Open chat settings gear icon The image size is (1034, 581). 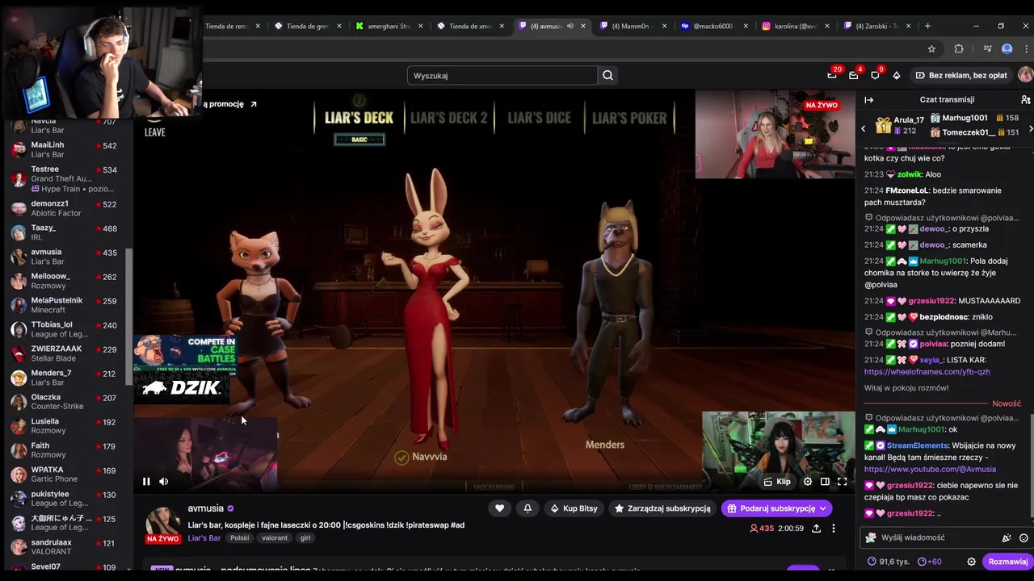point(972,562)
